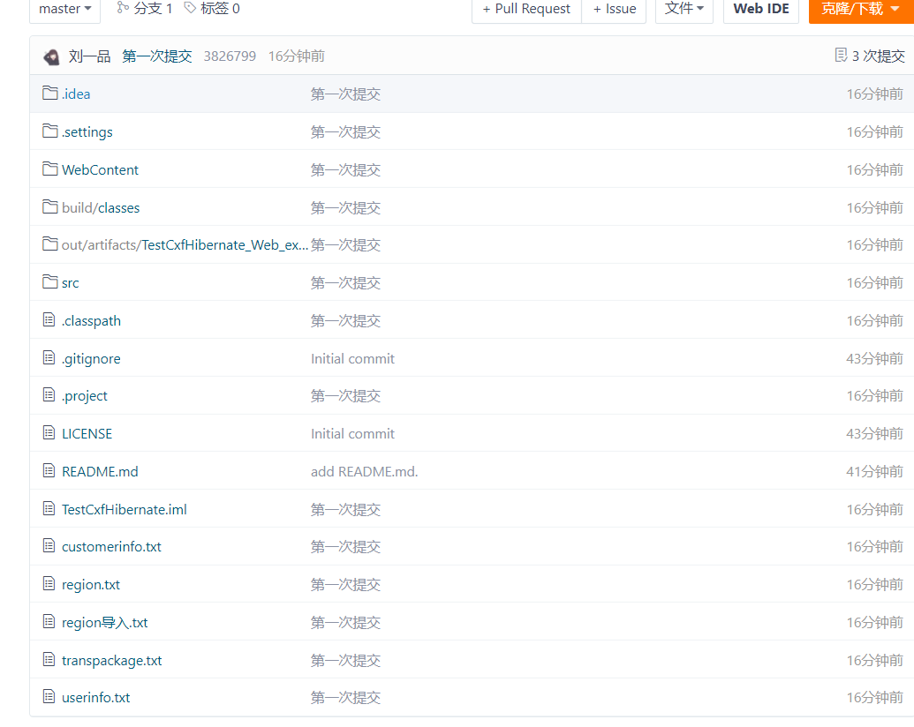Launch the Web IDE button

[760, 9]
